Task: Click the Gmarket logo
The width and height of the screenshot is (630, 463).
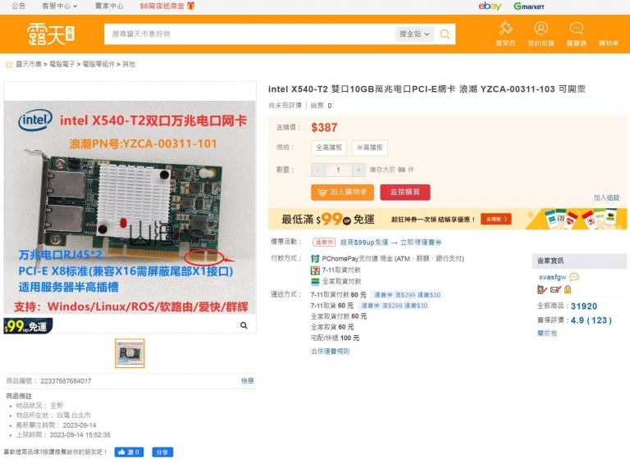Action: 529,6
